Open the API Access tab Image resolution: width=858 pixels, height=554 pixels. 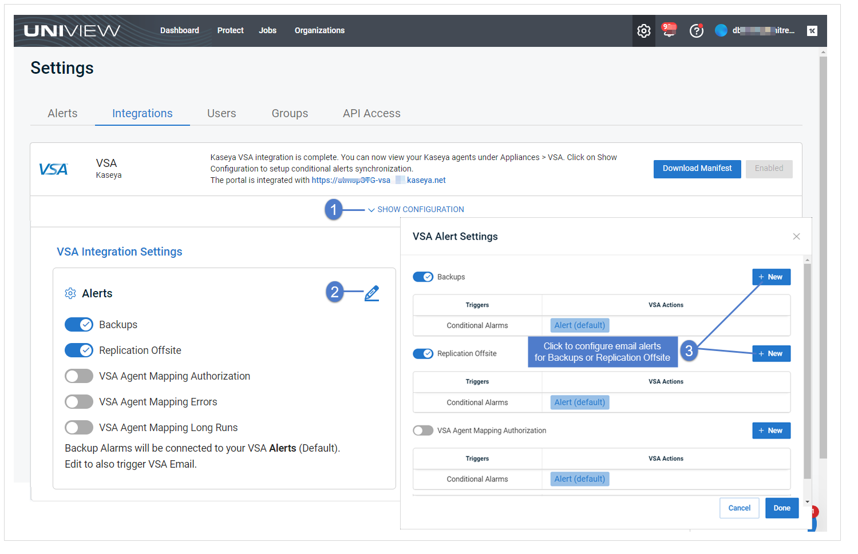pos(371,113)
